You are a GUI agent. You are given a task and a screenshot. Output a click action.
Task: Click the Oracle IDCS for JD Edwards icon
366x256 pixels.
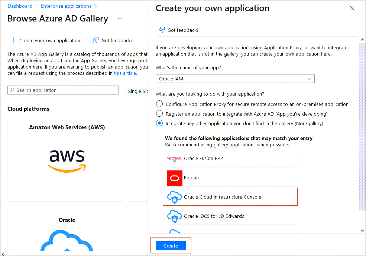coord(174,217)
